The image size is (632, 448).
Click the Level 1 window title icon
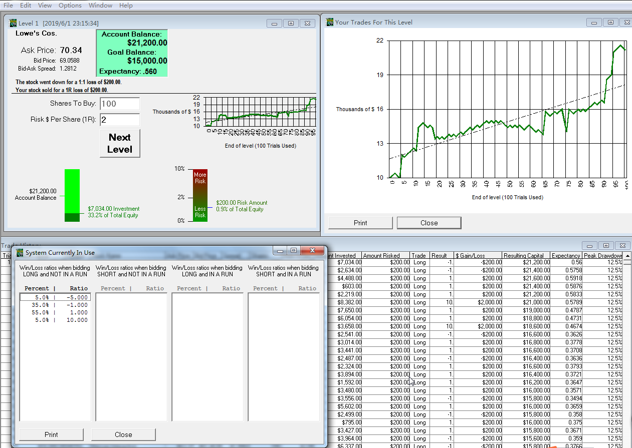click(x=12, y=23)
